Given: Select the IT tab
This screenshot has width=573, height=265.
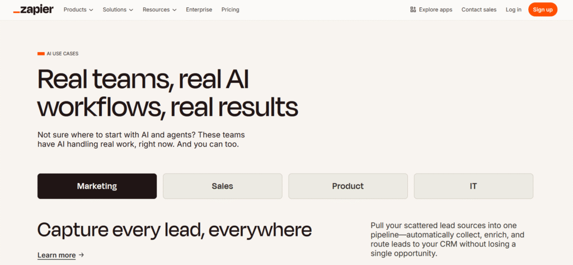Looking at the screenshot, I should point(473,186).
